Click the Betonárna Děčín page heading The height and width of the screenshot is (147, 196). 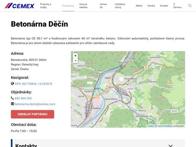click(x=39, y=24)
